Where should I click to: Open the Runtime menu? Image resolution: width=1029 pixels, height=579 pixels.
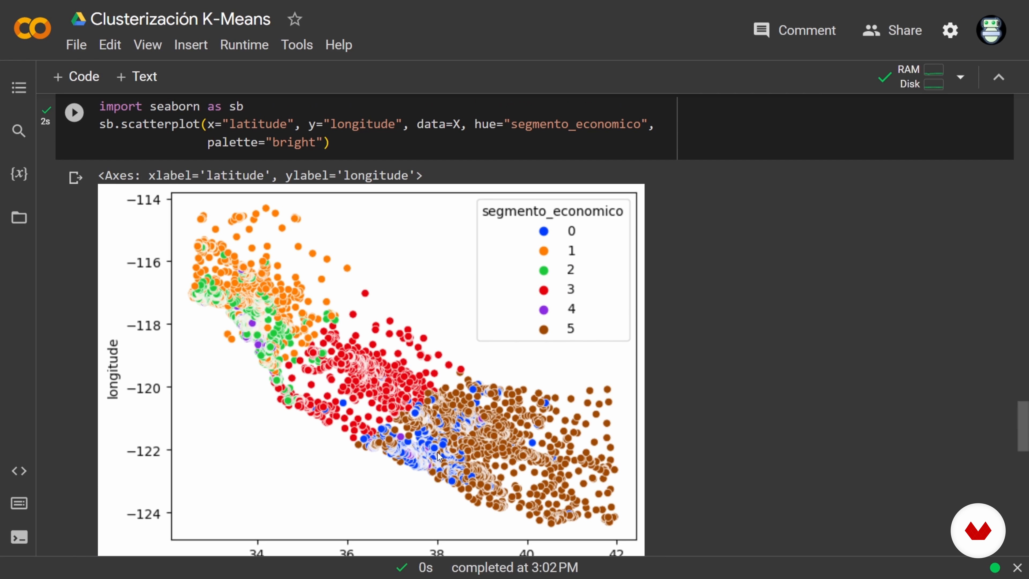click(244, 45)
